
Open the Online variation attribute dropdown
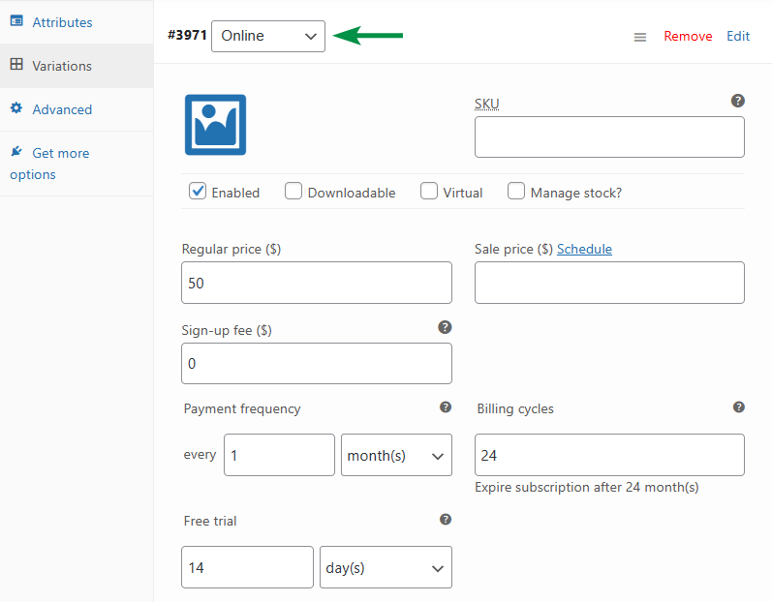[268, 36]
